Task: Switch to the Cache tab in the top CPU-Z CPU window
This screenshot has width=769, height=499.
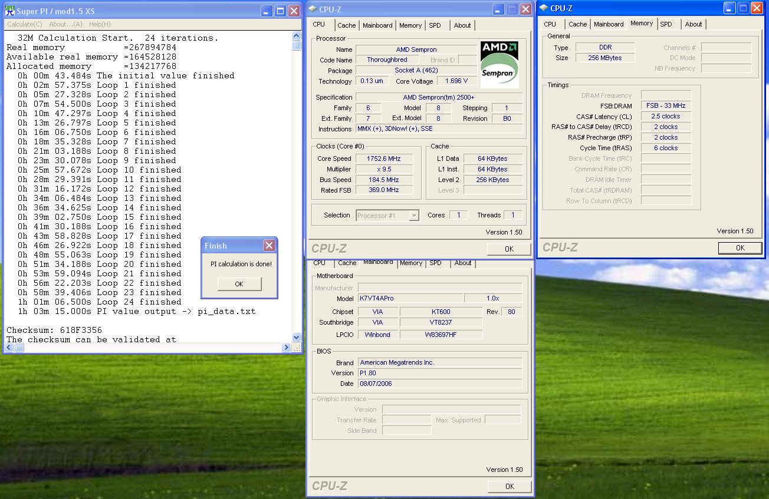Action: [347, 25]
